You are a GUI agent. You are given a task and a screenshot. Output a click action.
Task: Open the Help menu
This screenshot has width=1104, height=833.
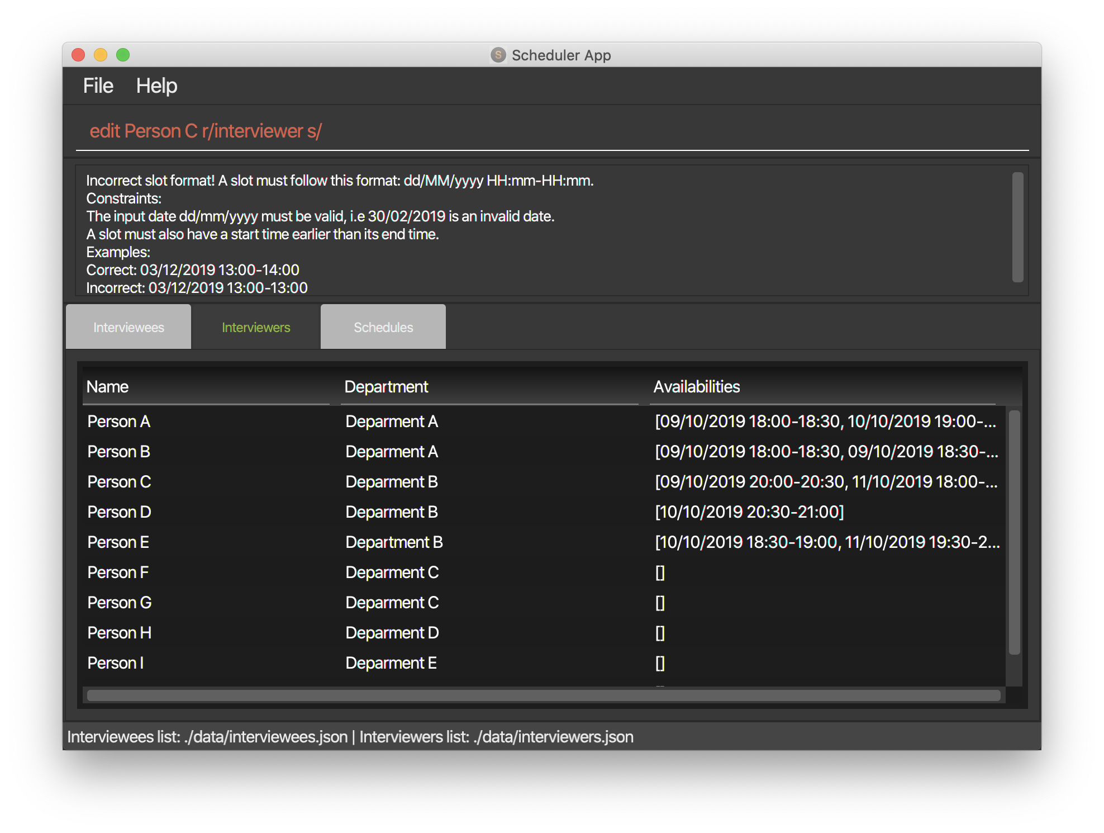click(x=156, y=86)
